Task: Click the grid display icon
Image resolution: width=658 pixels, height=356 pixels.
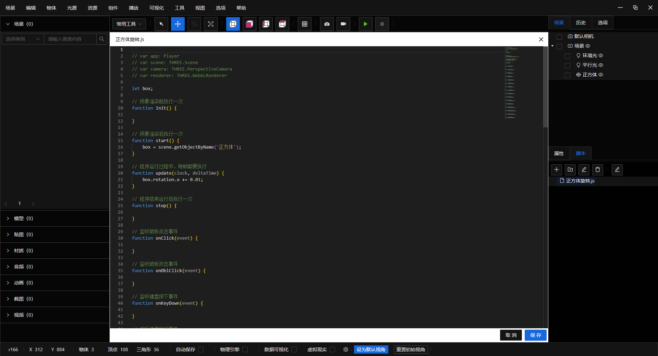Action: tap(305, 24)
